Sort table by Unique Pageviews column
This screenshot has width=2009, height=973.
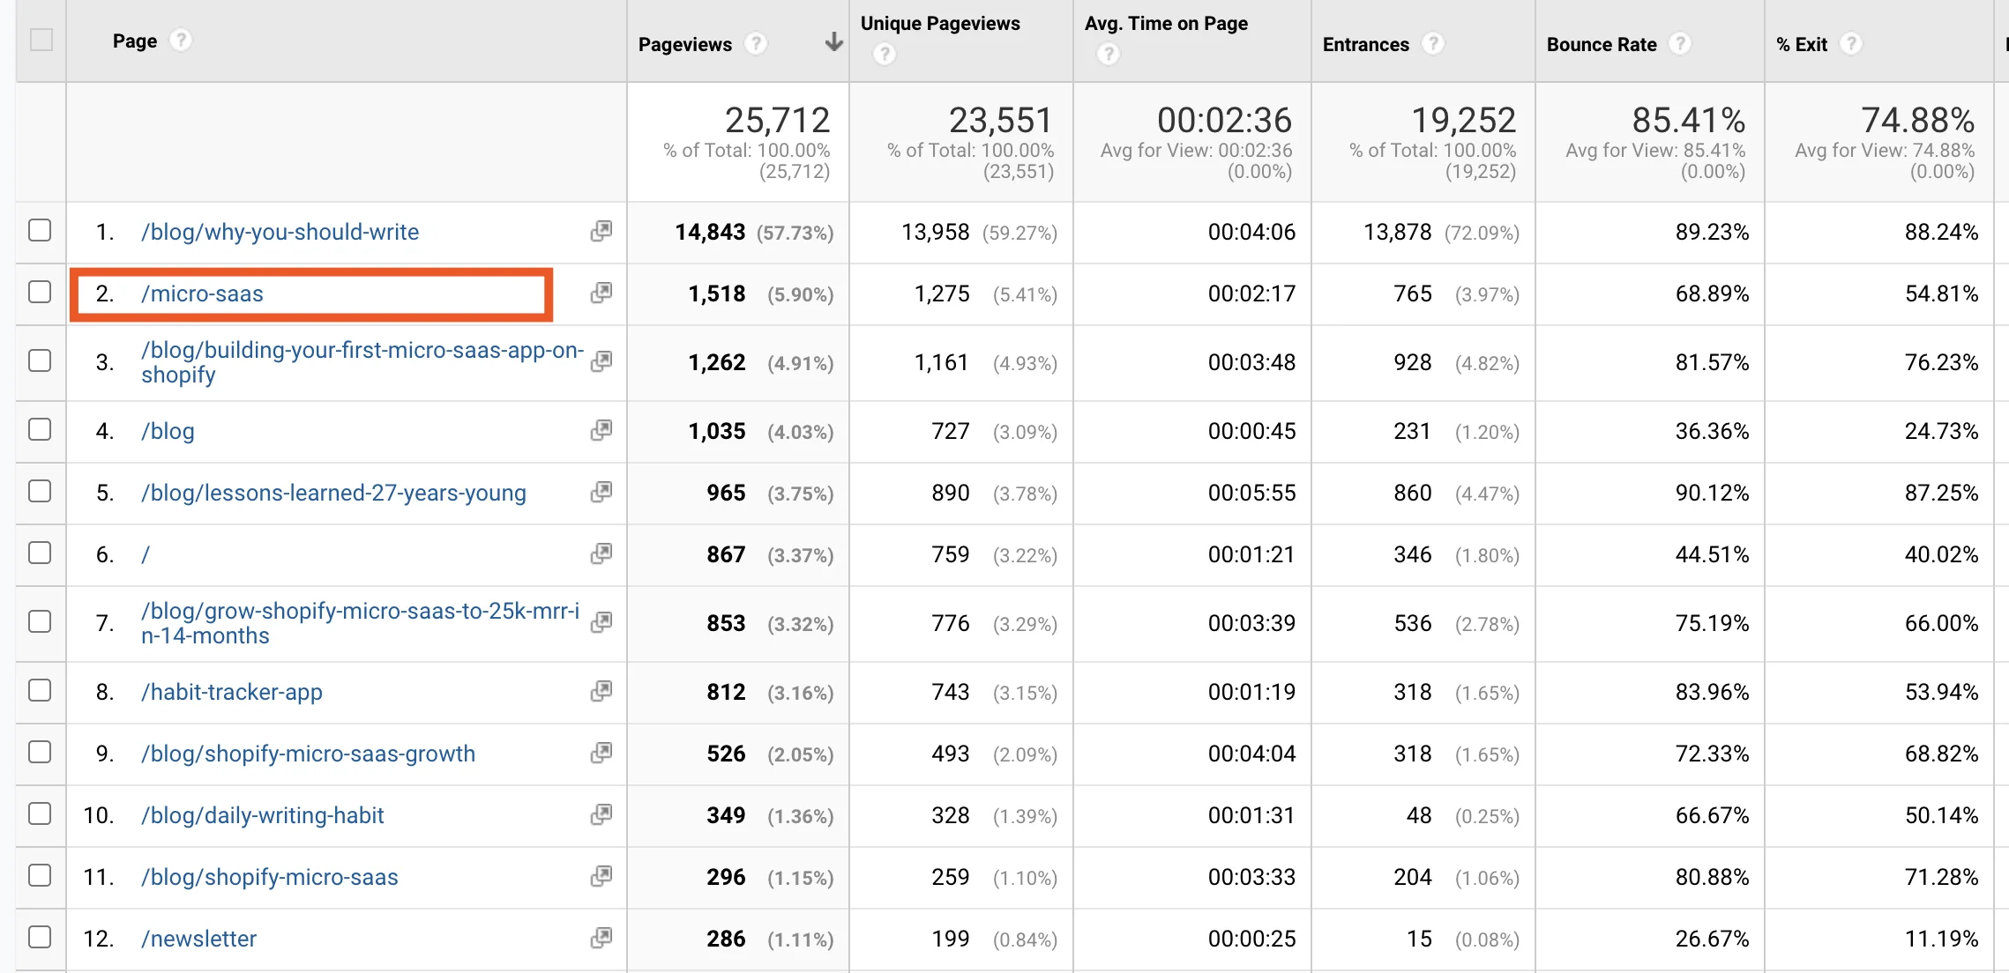pyautogui.click(x=940, y=24)
